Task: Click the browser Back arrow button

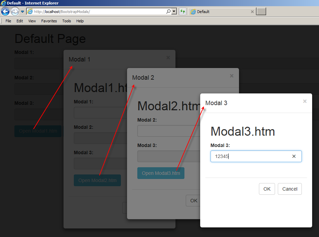Action: click(x=5, y=12)
